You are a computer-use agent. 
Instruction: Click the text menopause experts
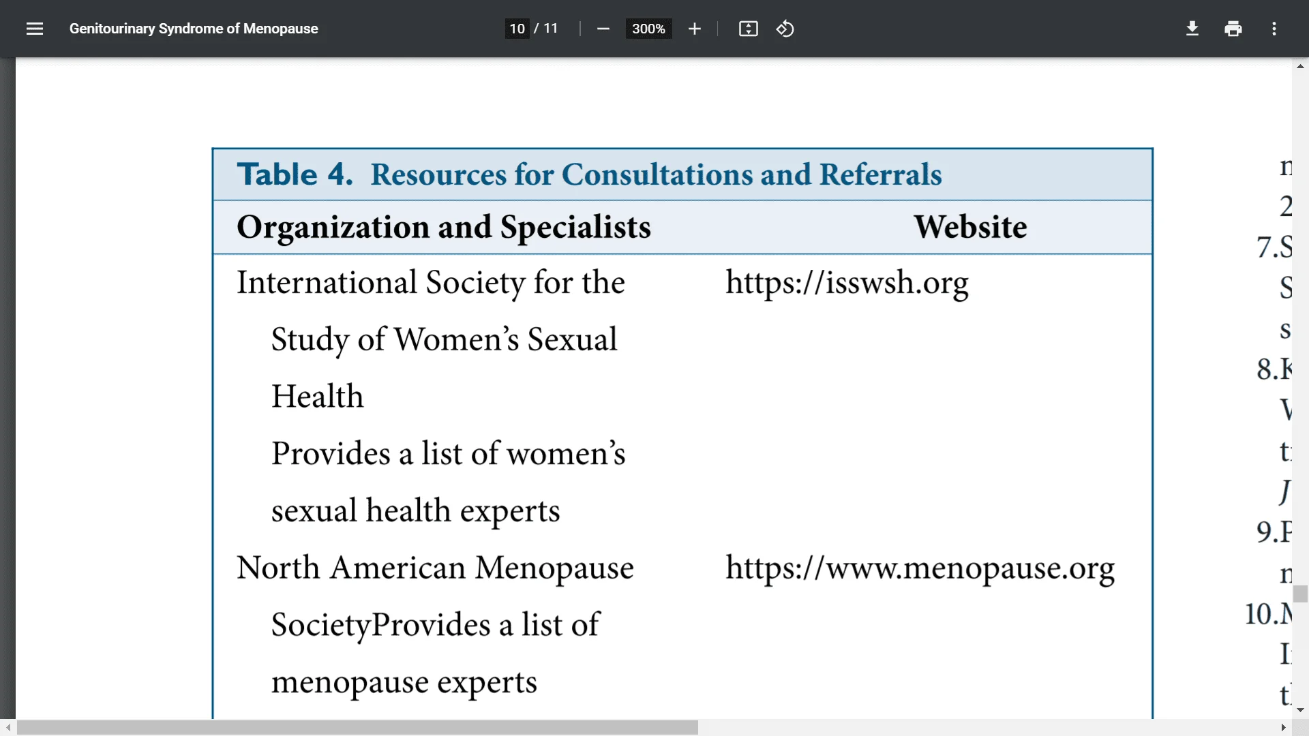tap(404, 682)
